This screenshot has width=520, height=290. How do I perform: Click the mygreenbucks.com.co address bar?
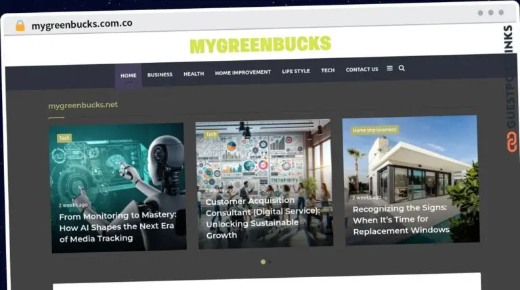point(82,24)
